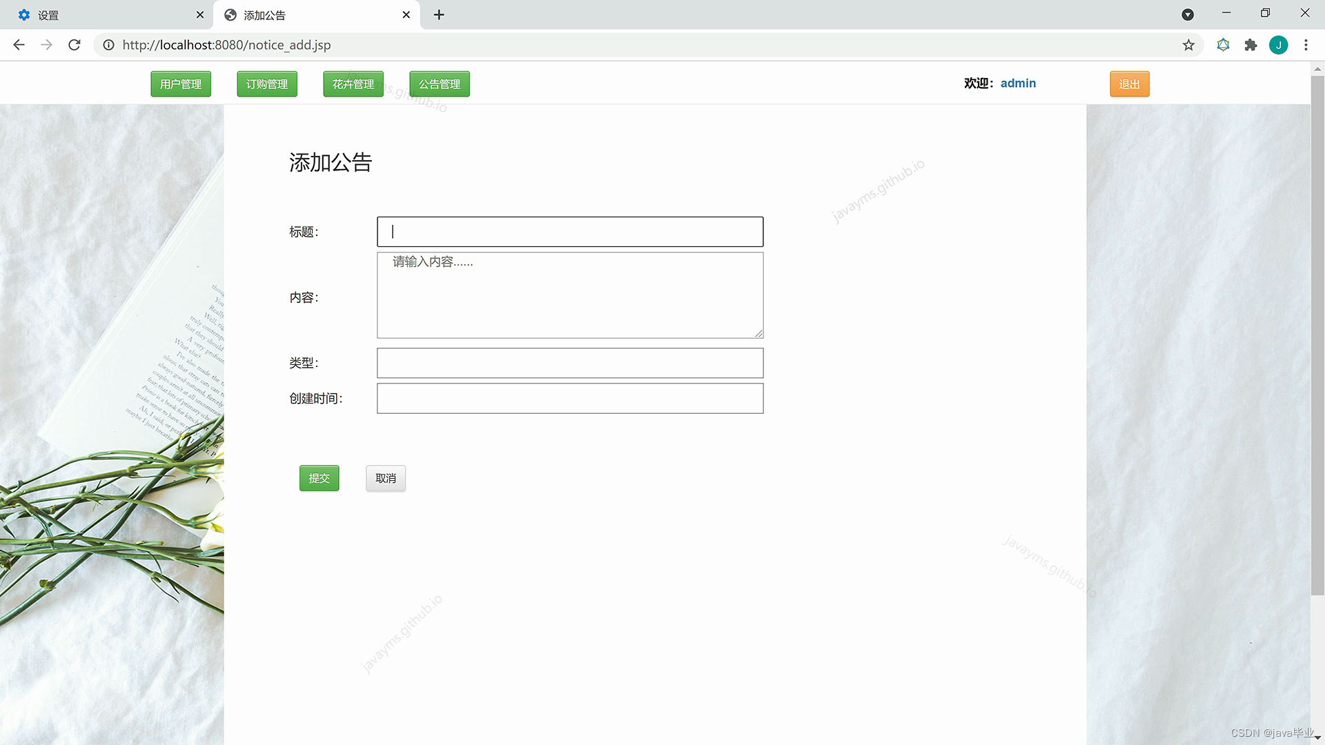The image size is (1325, 745).
Task: Cancel with the 取消 button
Action: click(x=386, y=478)
